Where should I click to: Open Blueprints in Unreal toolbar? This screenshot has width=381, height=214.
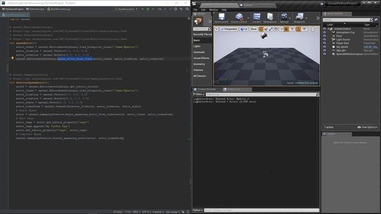click(x=299, y=18)
